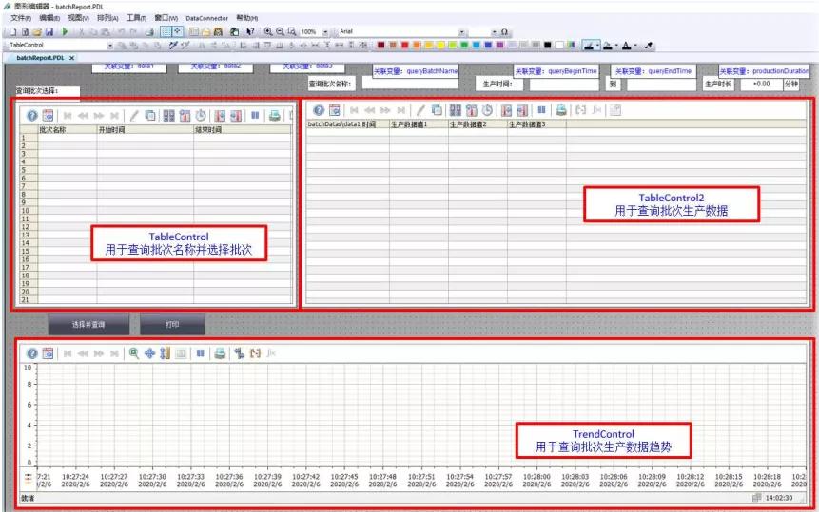This screenshot has height=512, width=819.
Task: Toggle the snap-to-grid icon
Action: pyautogui.click(x=178, y=31)
